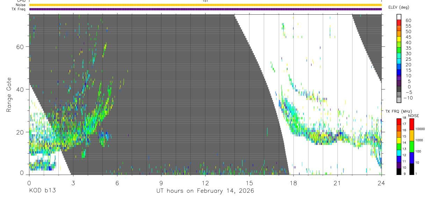
Task: Click the 'ELEV (deg)' legend title
Action: (399, 7)
